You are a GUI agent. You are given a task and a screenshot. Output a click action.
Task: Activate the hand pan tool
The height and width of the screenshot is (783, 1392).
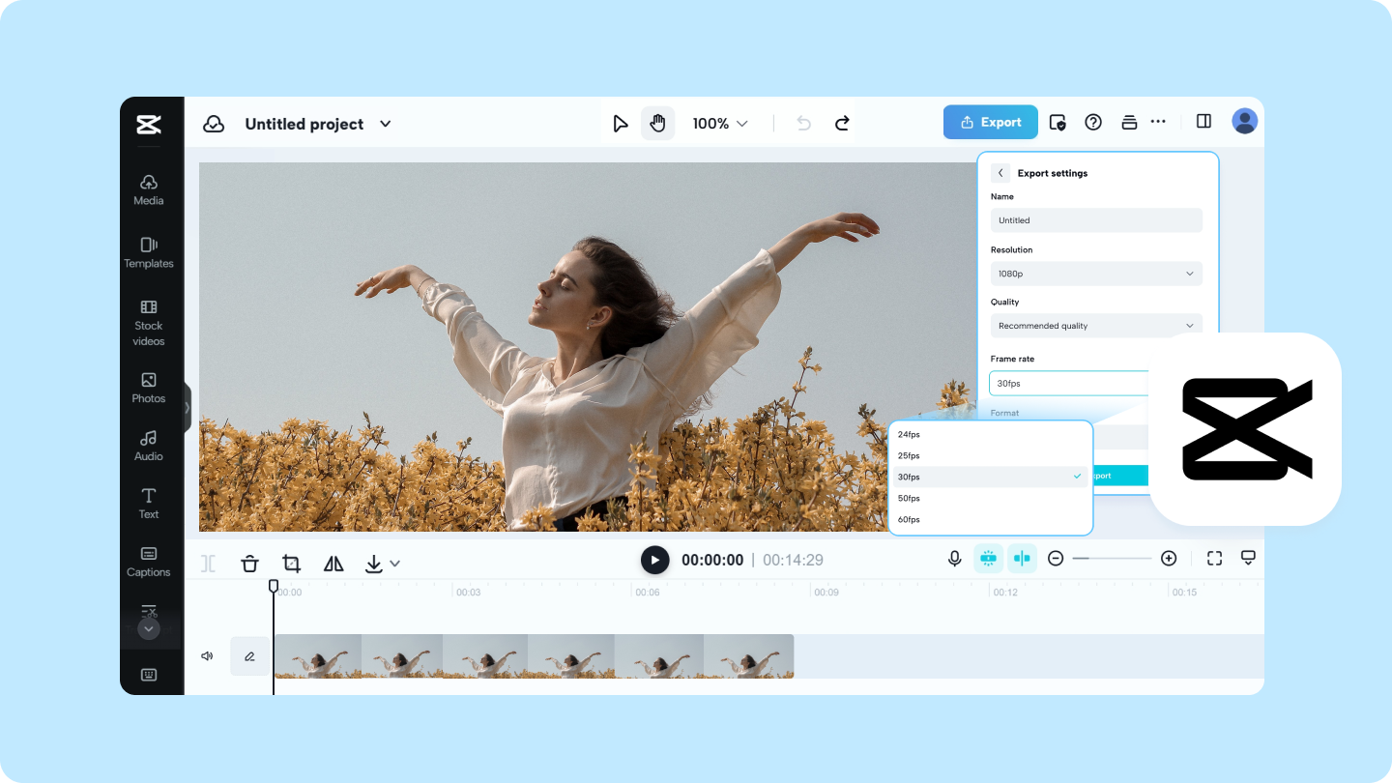[657, 123]
